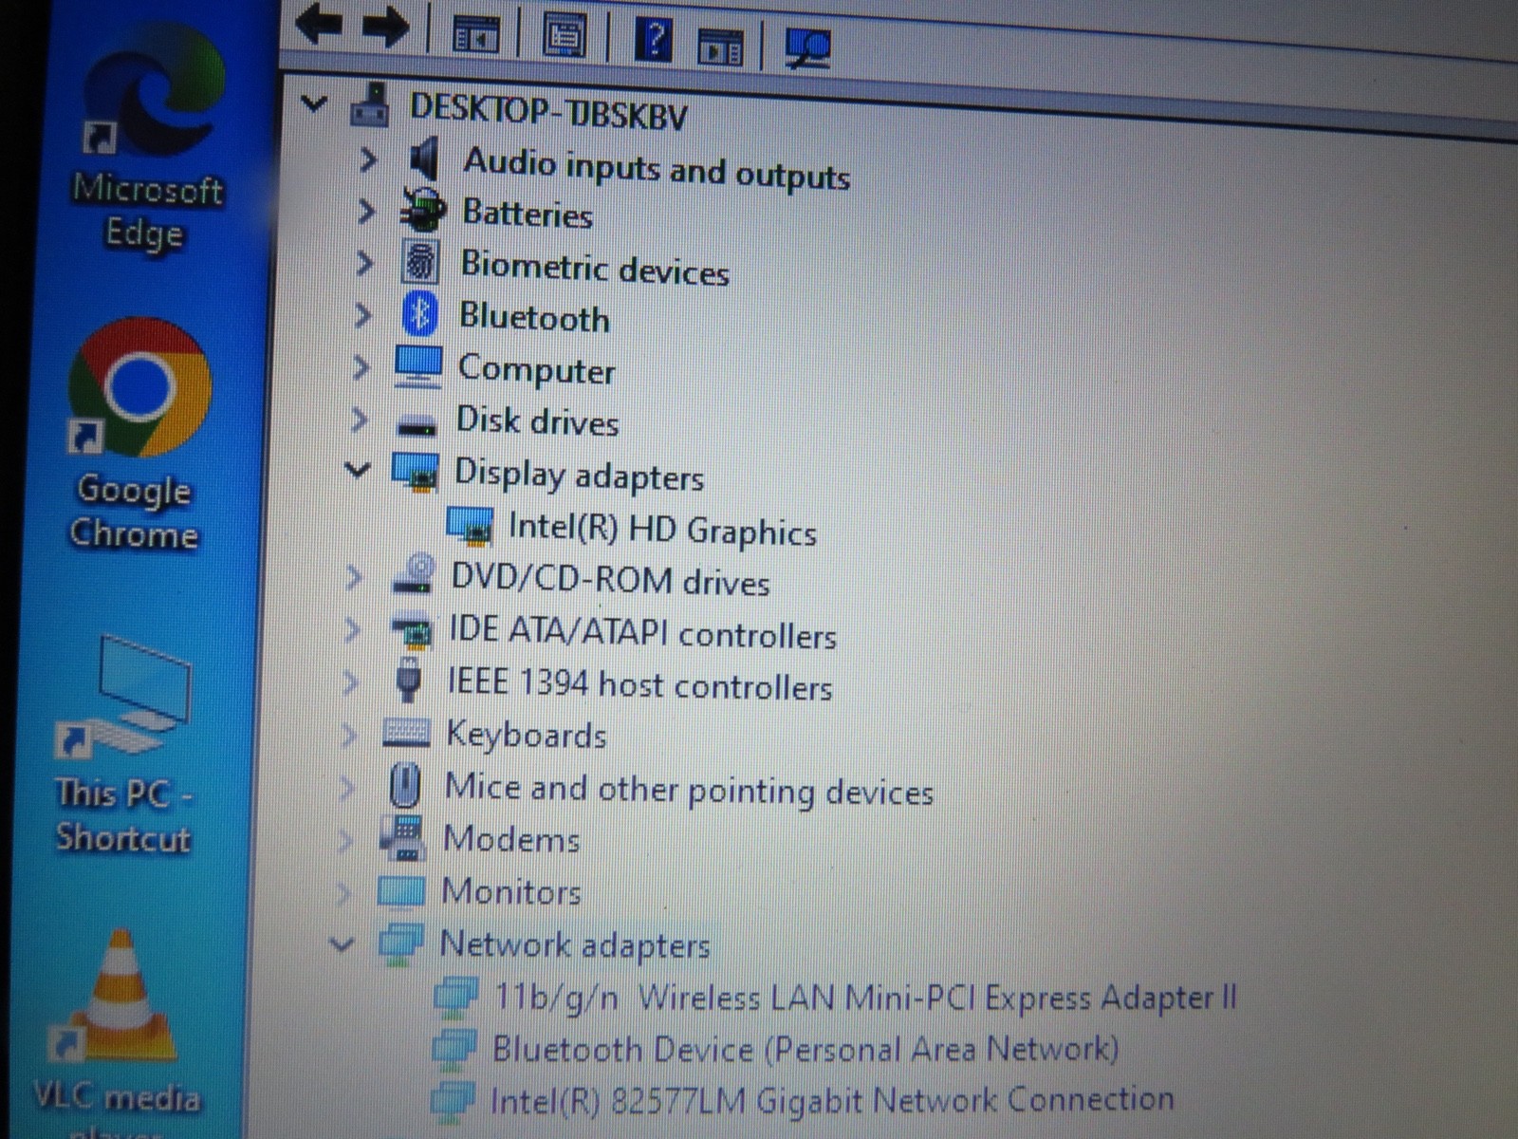
Task: Select DESKTOP-TJBSKBV computer icon
Action: pos(370,104)
